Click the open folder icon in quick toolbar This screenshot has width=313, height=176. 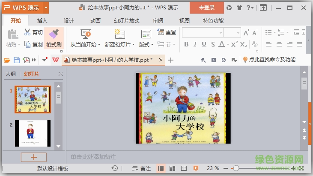point(7,60)
